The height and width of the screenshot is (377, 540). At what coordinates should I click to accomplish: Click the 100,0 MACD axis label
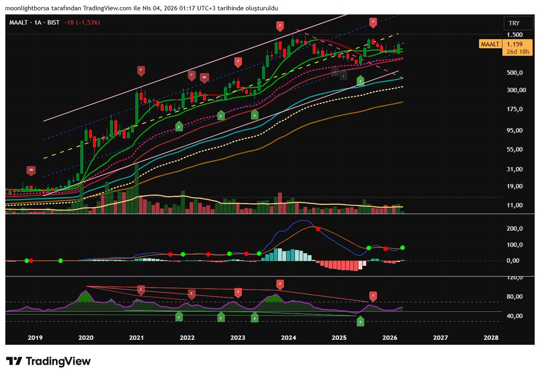point(514,245)
